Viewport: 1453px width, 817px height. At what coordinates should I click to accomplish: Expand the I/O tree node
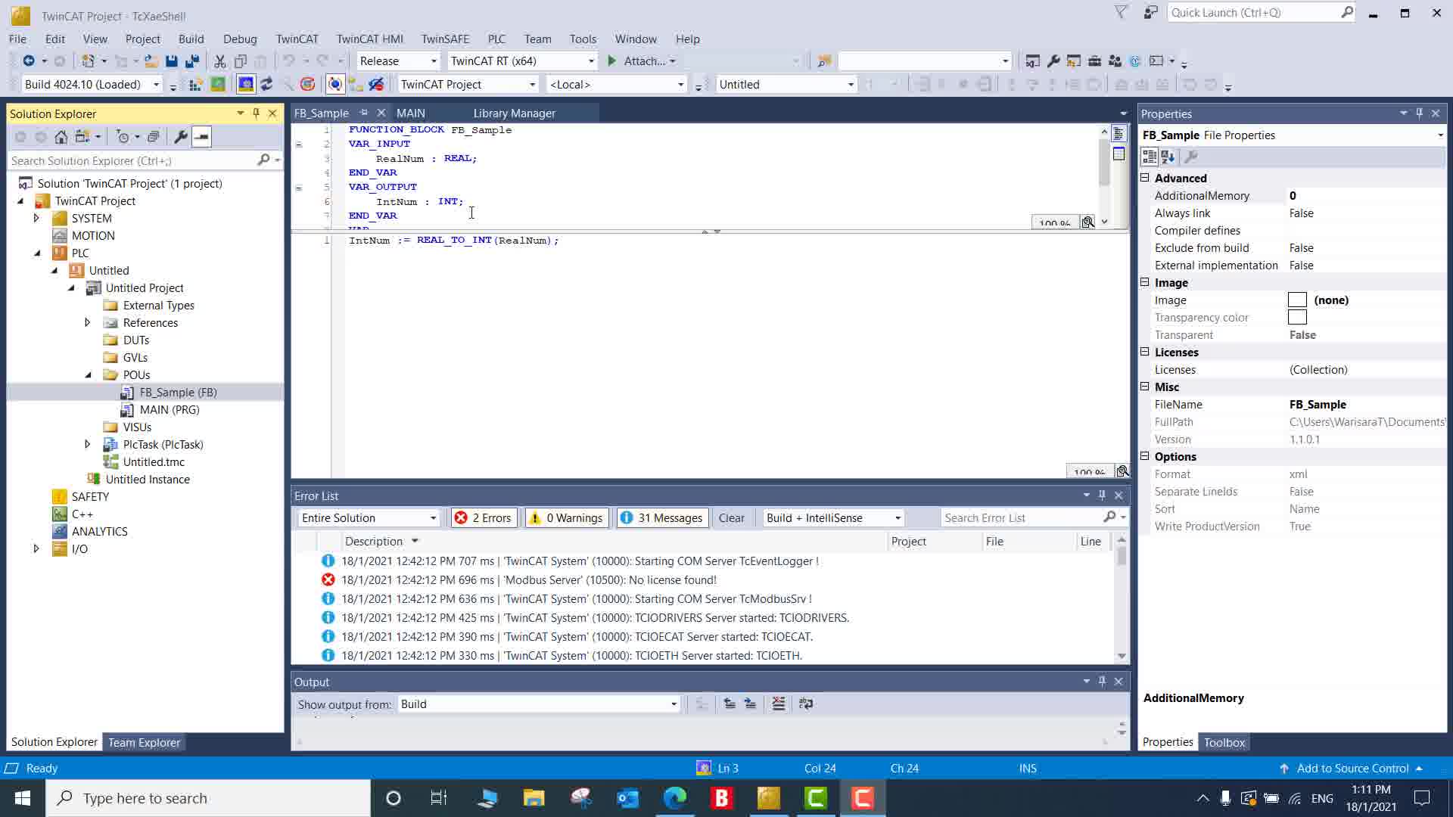click(x=36, y=549)
